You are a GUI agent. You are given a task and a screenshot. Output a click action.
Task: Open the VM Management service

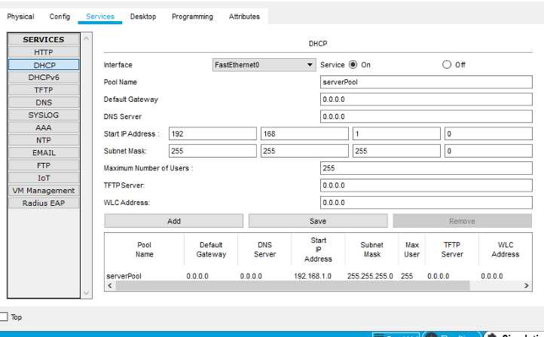(x=44, y=191)
